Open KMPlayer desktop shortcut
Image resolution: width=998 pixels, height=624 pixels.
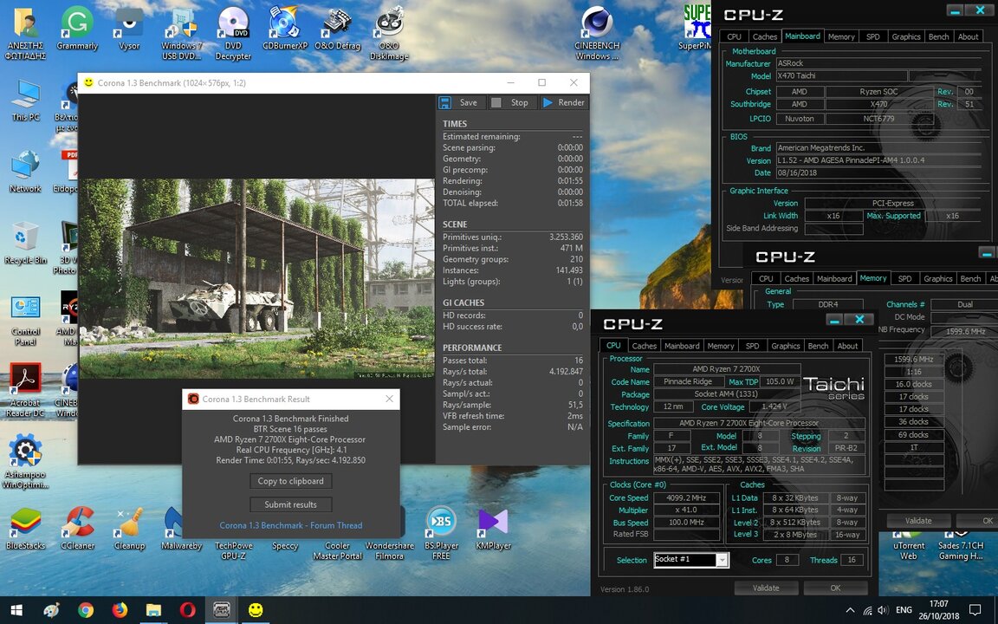(x=493, y=528)
